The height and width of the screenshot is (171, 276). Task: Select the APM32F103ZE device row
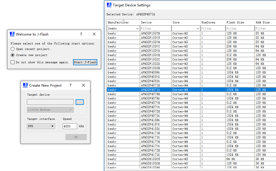[x=150, y=68]
